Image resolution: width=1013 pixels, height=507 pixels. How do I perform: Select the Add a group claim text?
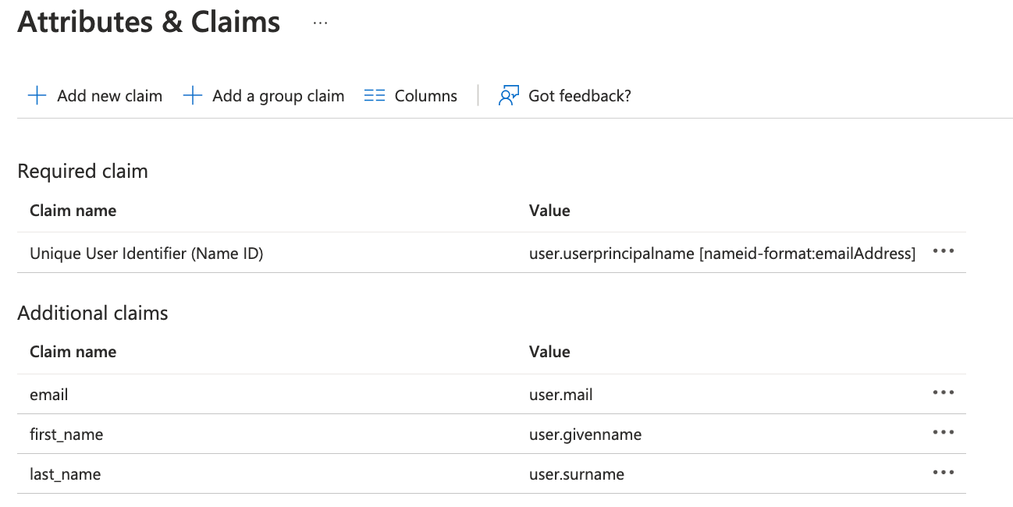click(278, 96)
